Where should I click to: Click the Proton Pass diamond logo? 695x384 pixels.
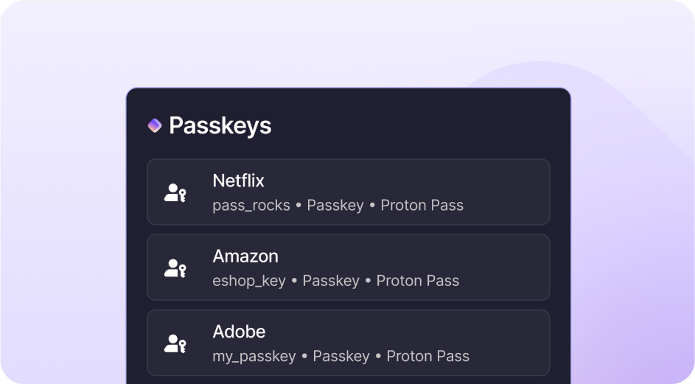tap(154, 126)
